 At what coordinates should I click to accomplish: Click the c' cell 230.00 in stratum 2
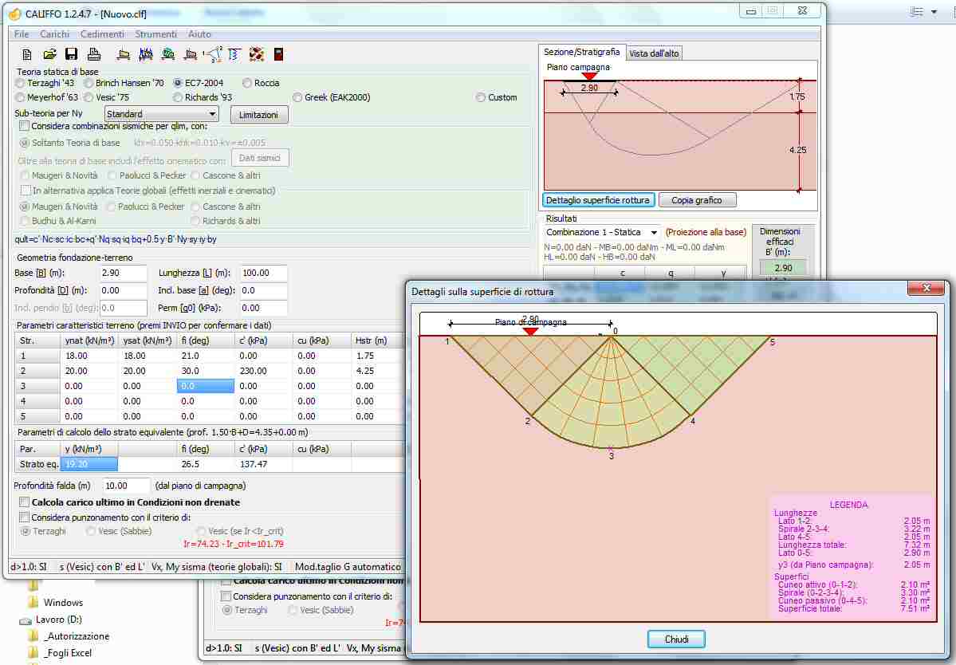point(263,372)
